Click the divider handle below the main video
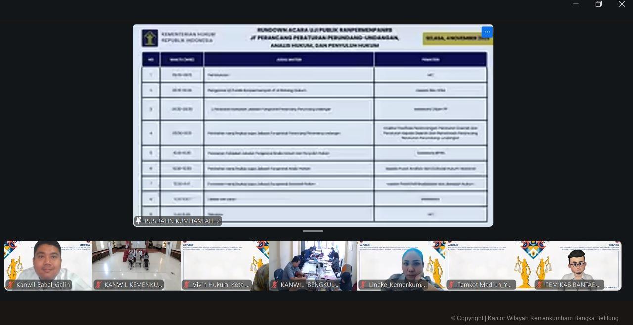 click(313, 231)
